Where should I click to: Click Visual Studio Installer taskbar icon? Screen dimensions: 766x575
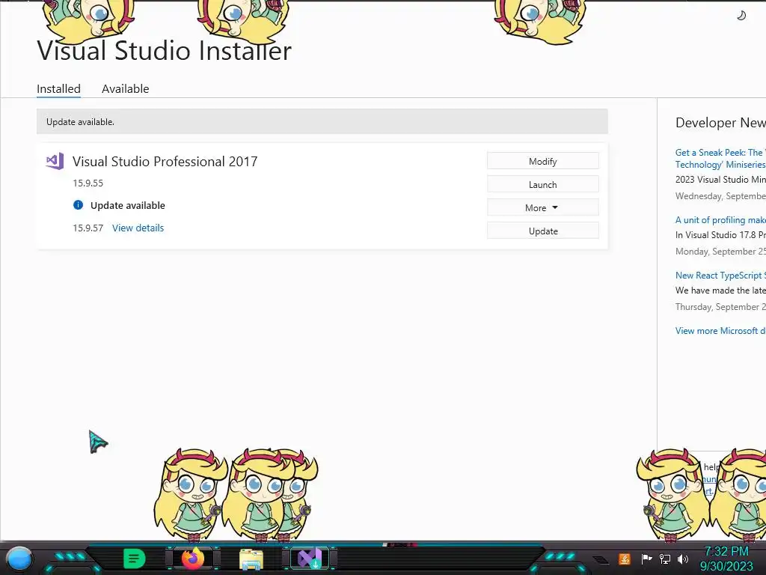(x=310, y=559)
